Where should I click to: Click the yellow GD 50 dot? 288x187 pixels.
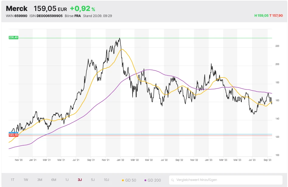click(x=123, y=180)
